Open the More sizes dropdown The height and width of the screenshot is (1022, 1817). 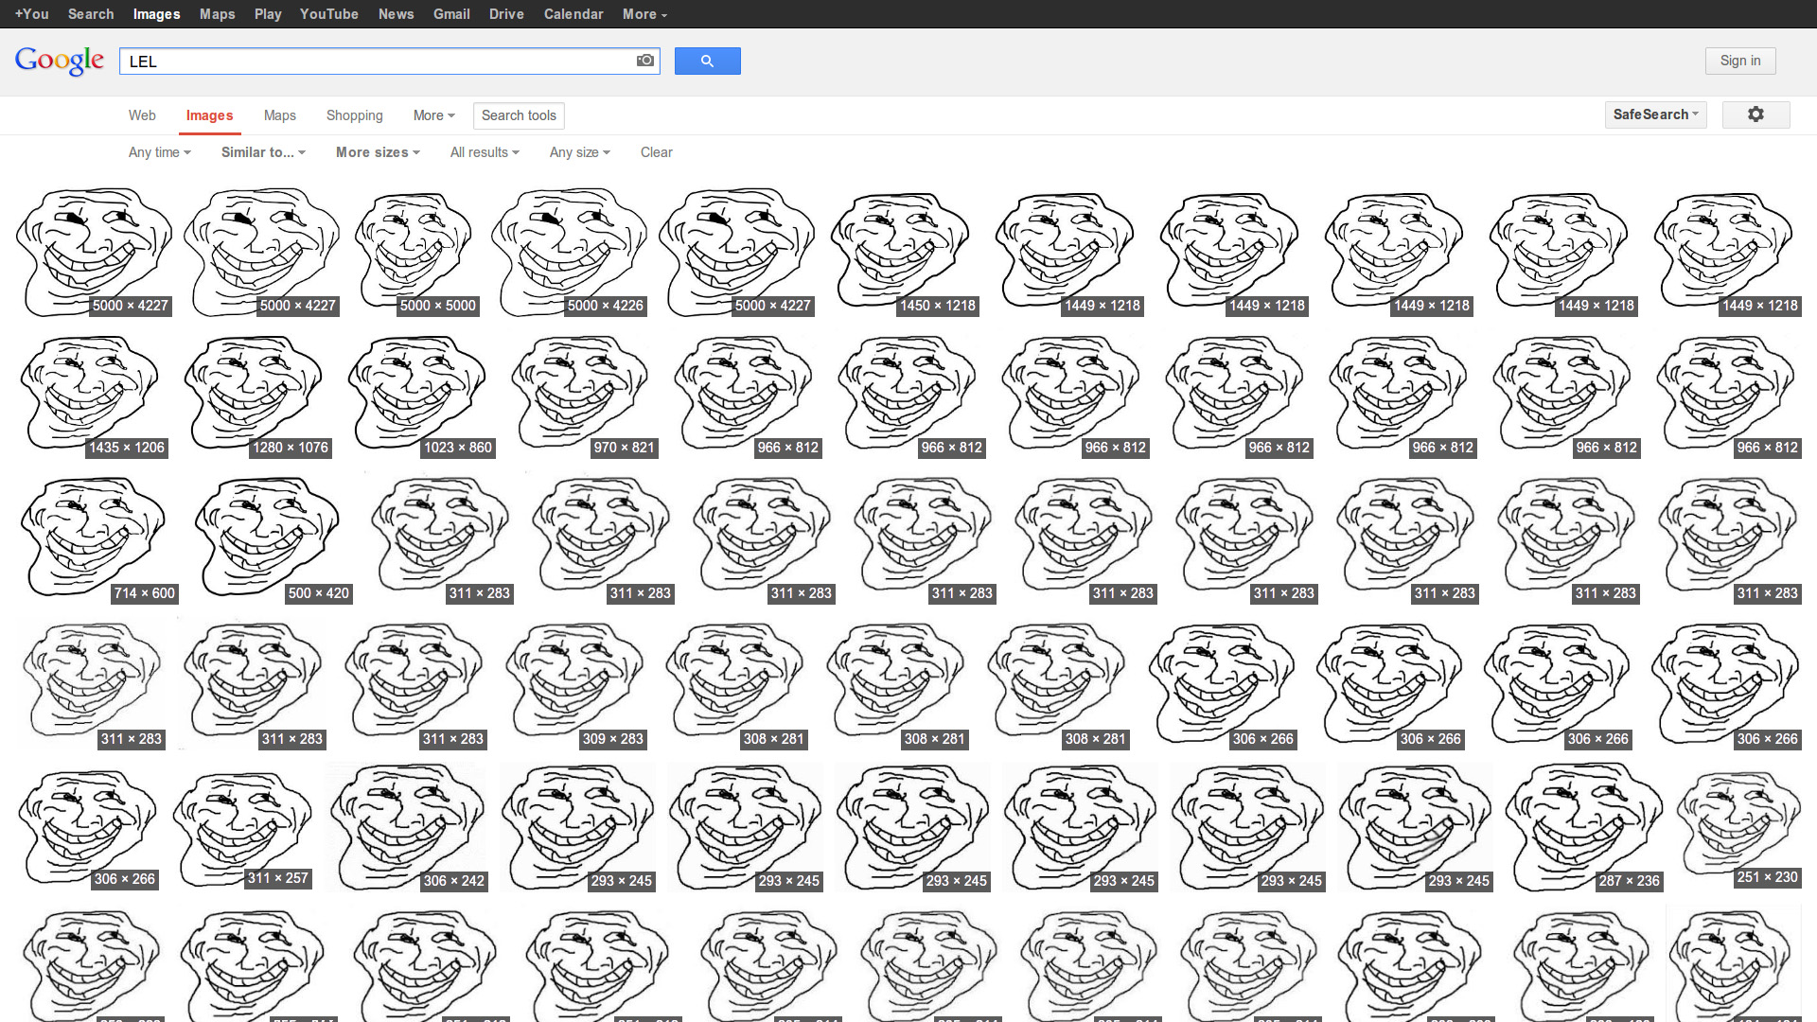click(378, 152)
